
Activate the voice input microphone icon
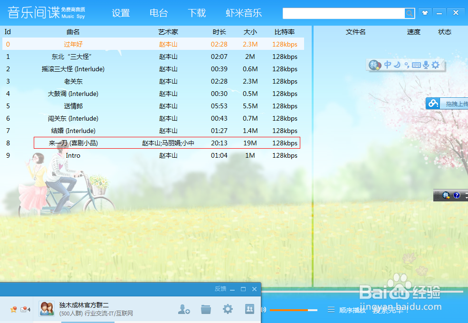tap(426, 65)
